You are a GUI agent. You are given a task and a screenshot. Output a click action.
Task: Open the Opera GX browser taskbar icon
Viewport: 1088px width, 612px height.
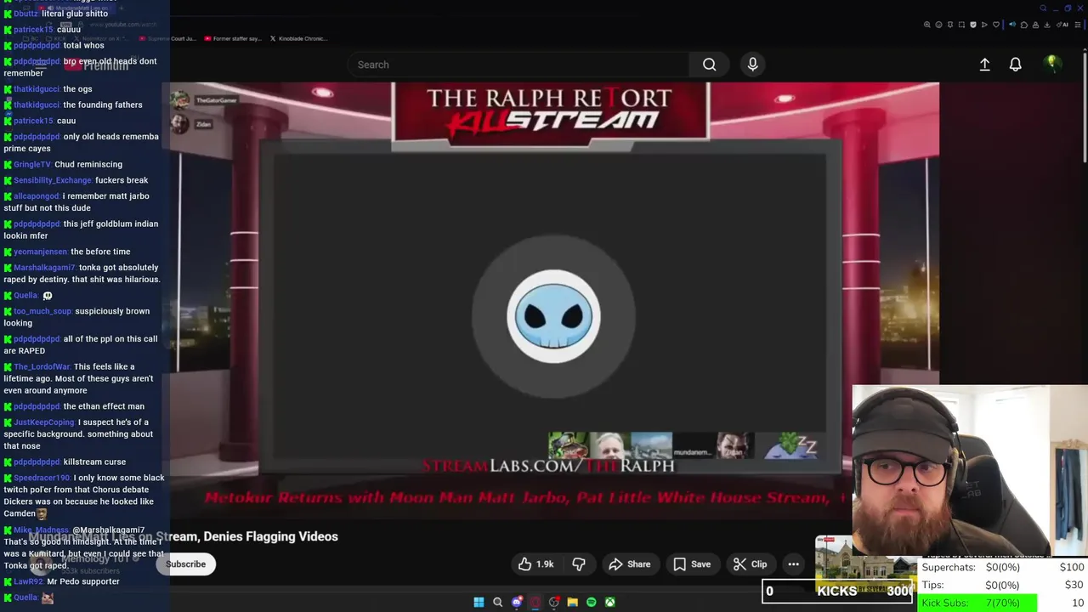tap(535, 602)
